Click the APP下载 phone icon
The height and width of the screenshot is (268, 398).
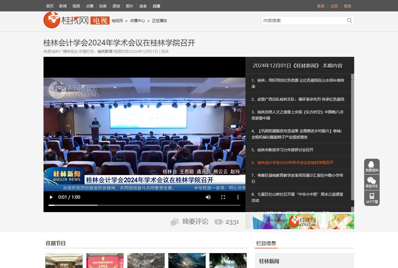pos(372,198)
